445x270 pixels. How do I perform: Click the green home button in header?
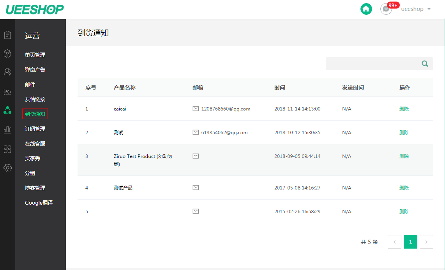(x=366, y=9)
